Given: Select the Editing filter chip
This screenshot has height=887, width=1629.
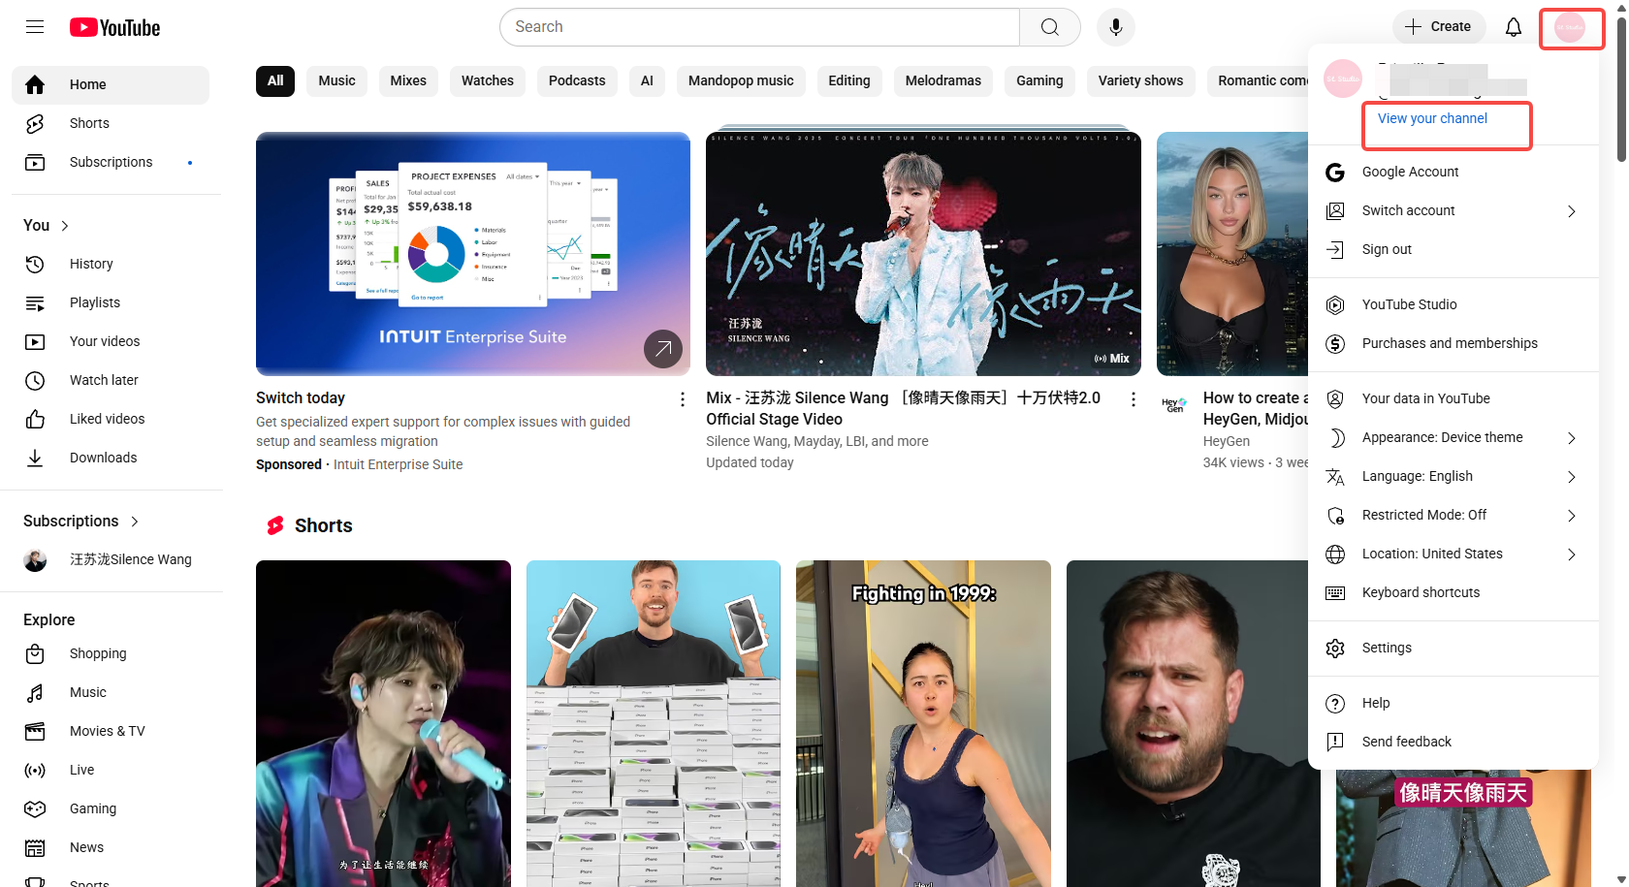Looking at the screenshot, I should pyautogui.click(x=849, y=80).
